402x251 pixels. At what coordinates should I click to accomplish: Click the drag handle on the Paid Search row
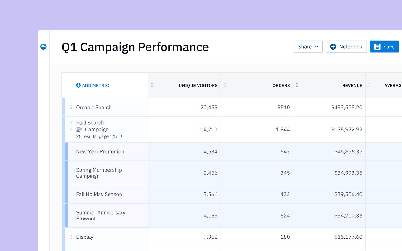(71, 122)
